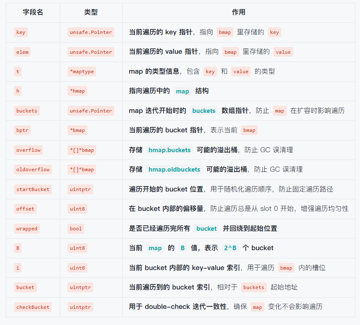Screen dimensions: 360x325
Task: Click green buckets link in description
Action: click(x=204, y=111)
